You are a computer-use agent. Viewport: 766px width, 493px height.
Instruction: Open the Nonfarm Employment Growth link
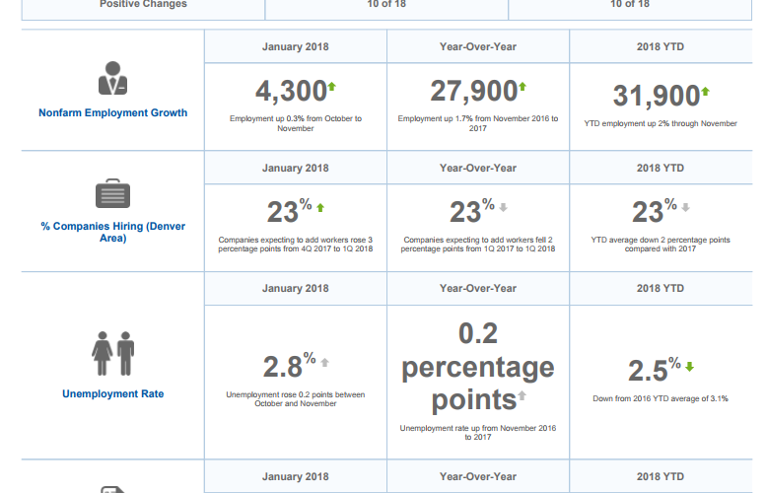tap(112, 112)
